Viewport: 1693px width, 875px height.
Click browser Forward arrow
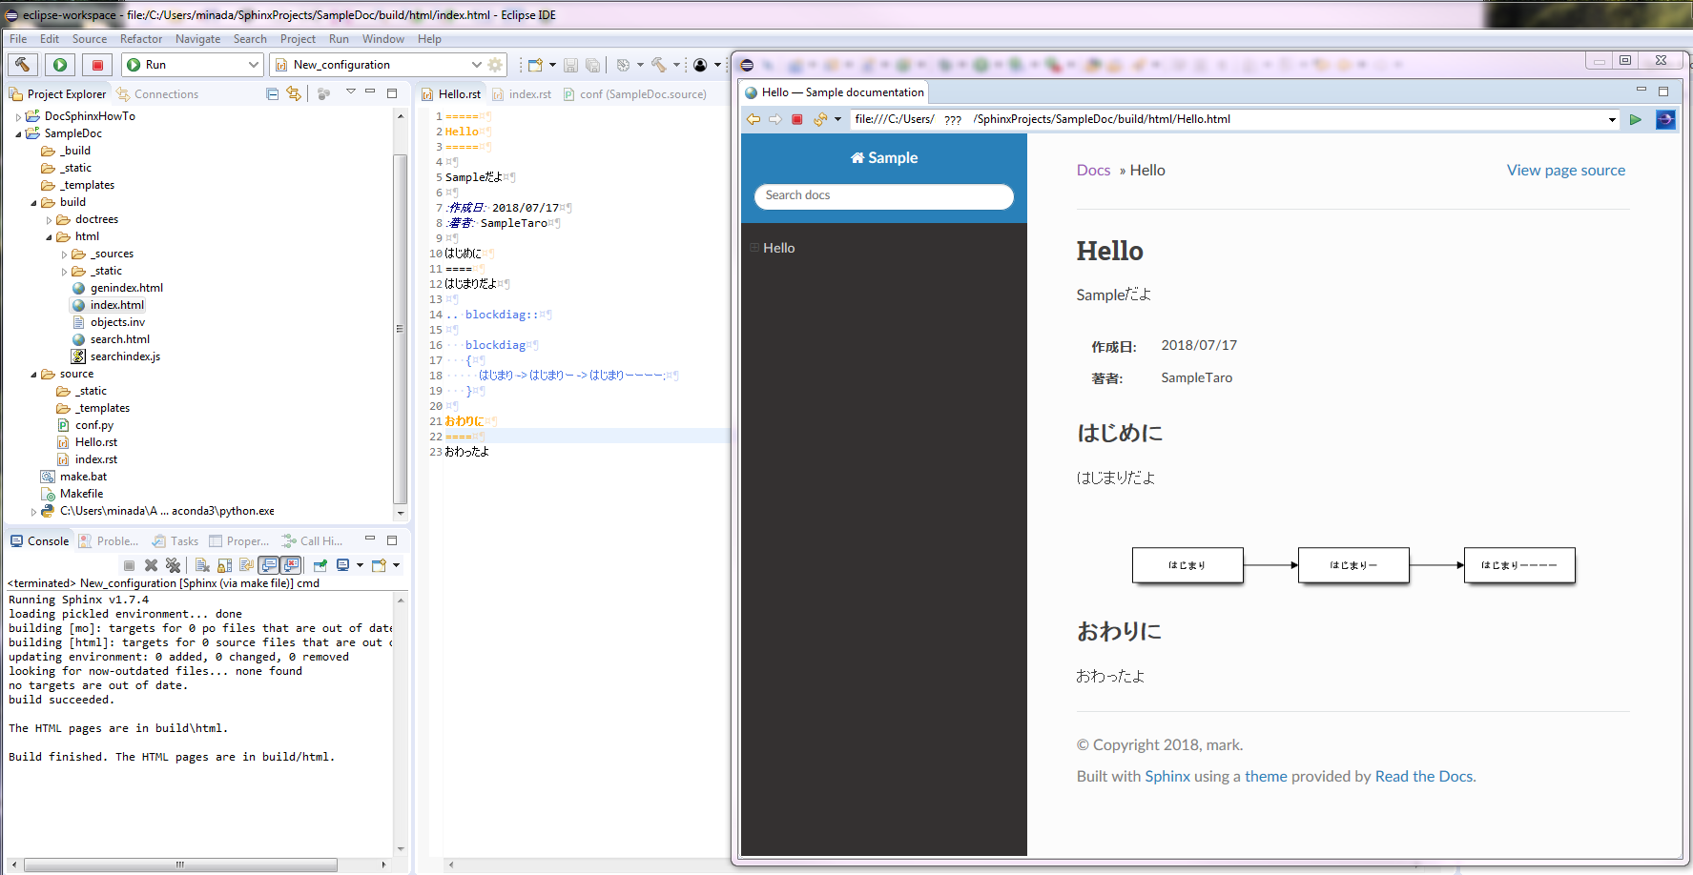775,119
